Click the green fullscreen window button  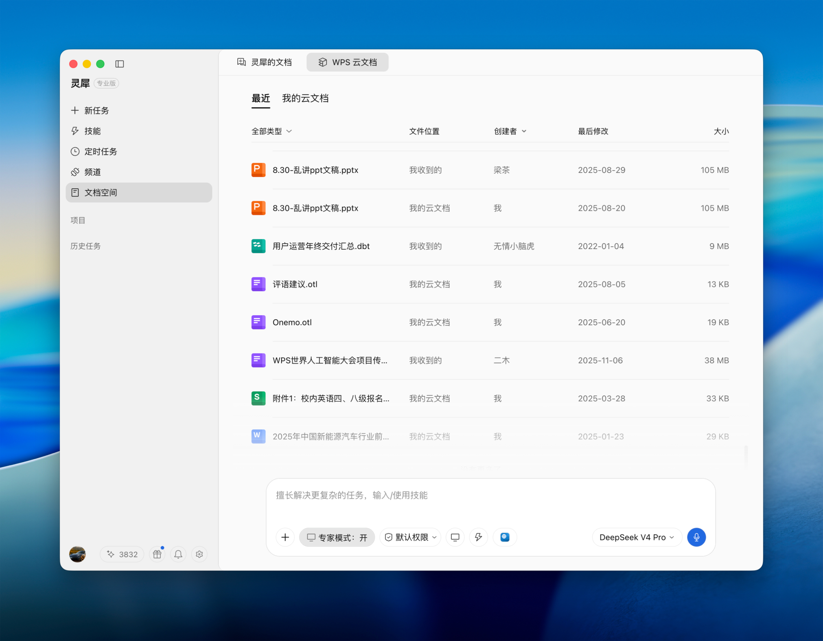coord(100,64)
